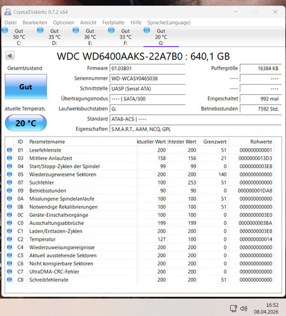The image size is (286, 316).
Task: Click Grenzwert 140 in Wiederzugewiesene Sektoren row
Action: [222, 174]
